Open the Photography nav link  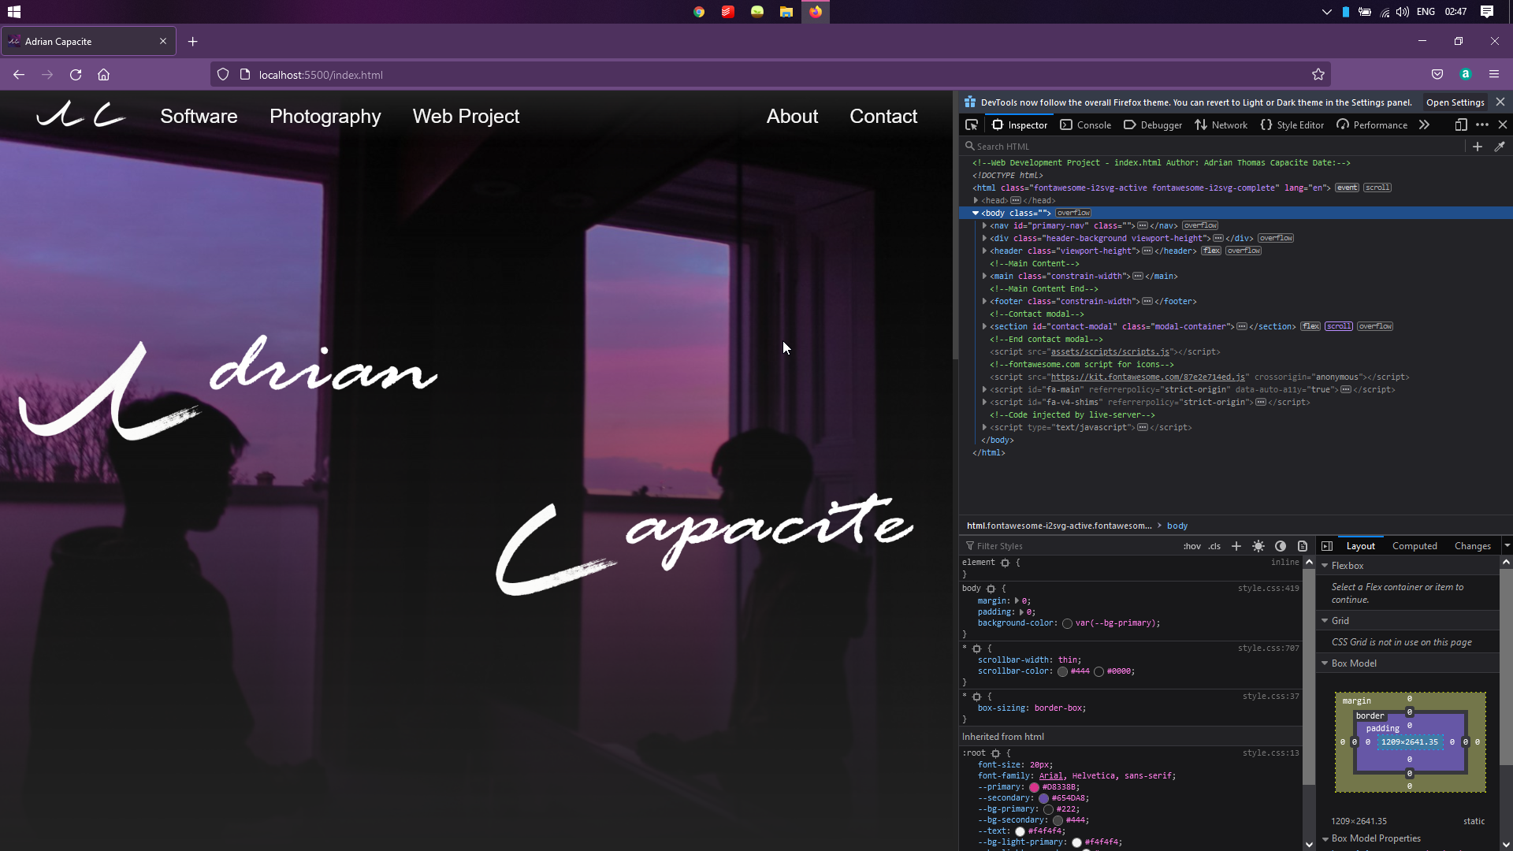coord(325,117)
